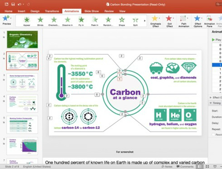Go to the Slide Show tab
This screenshot has width=222, height=169.
tap(91, 11)
